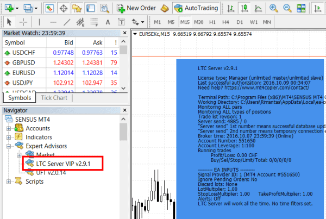
Task: Expand the Market node under Expert Advisors
Action: coord(19,155)
